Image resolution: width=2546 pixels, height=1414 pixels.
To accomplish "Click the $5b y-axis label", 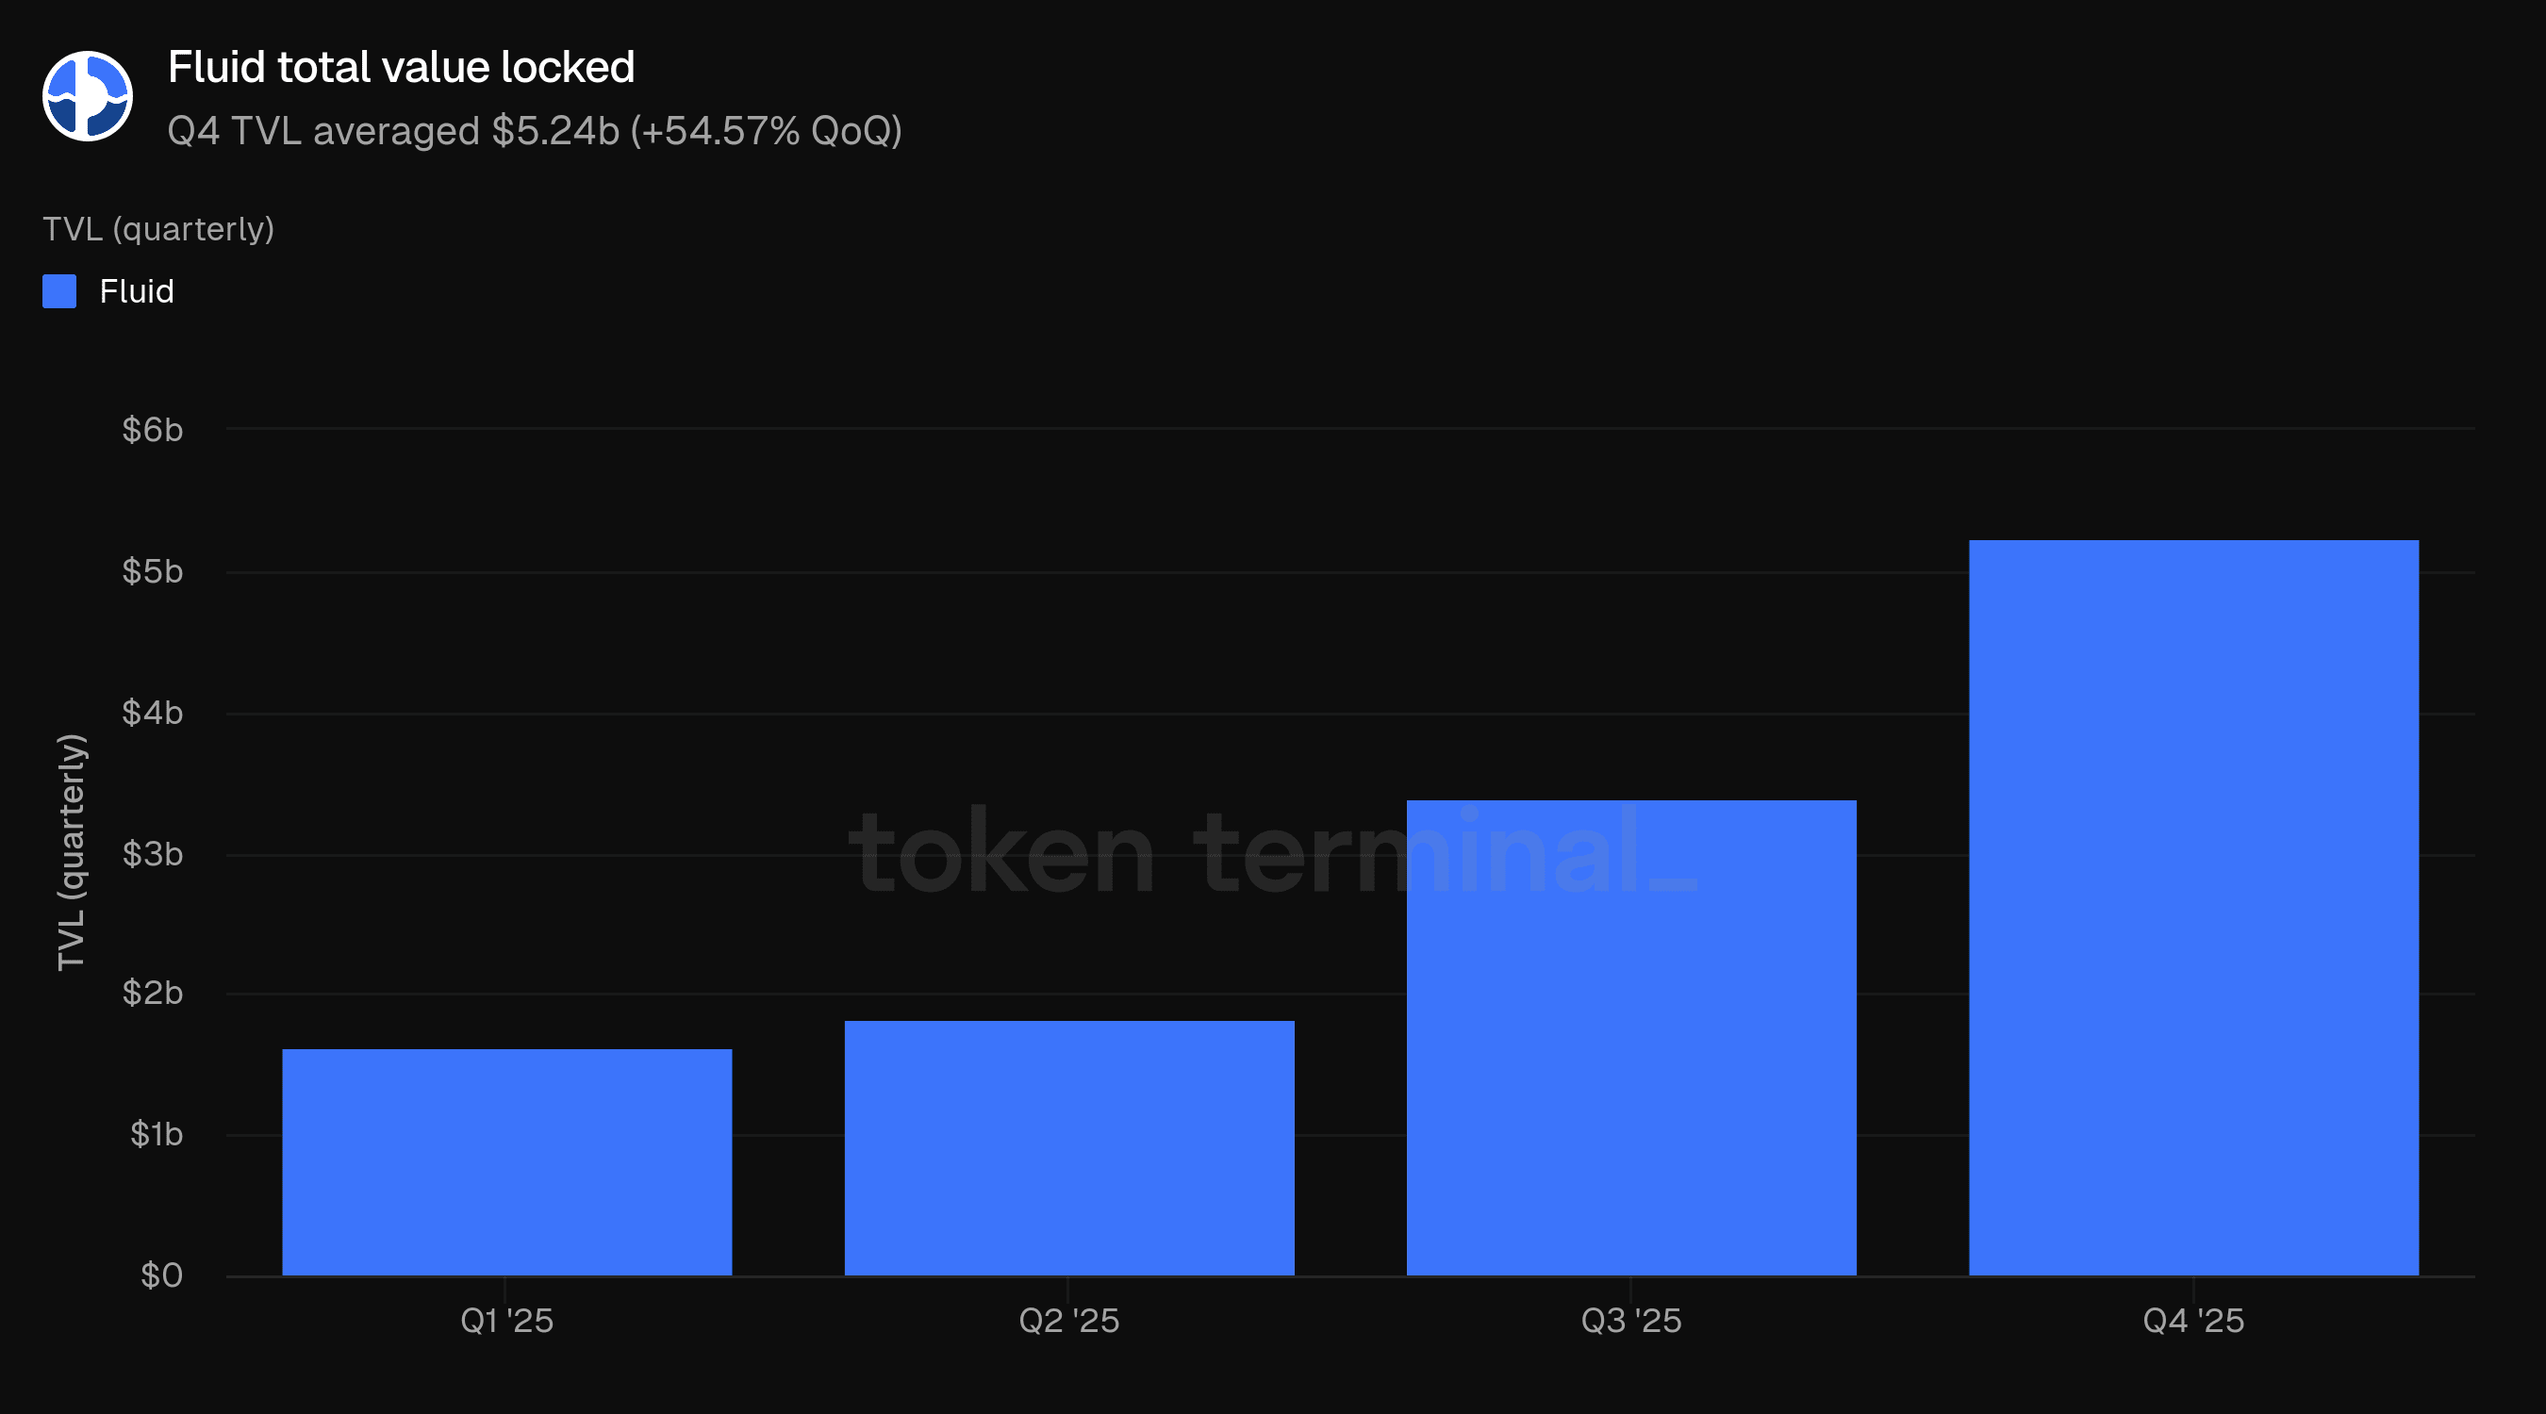I will pyautogui.click(x=152, y=571).
